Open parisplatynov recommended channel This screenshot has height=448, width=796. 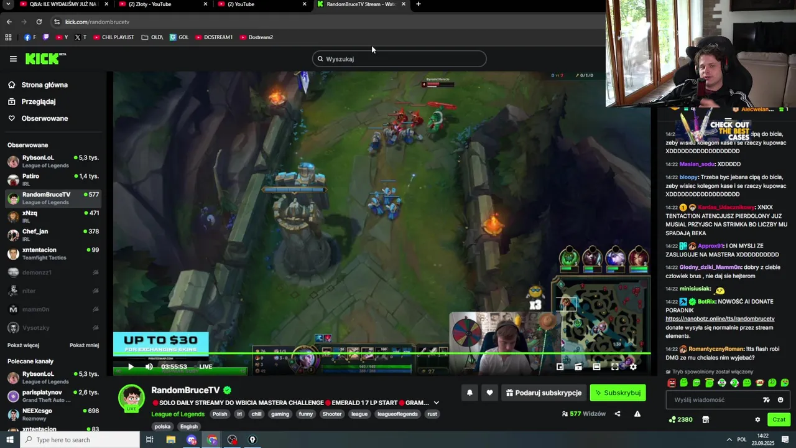[53, 396]
